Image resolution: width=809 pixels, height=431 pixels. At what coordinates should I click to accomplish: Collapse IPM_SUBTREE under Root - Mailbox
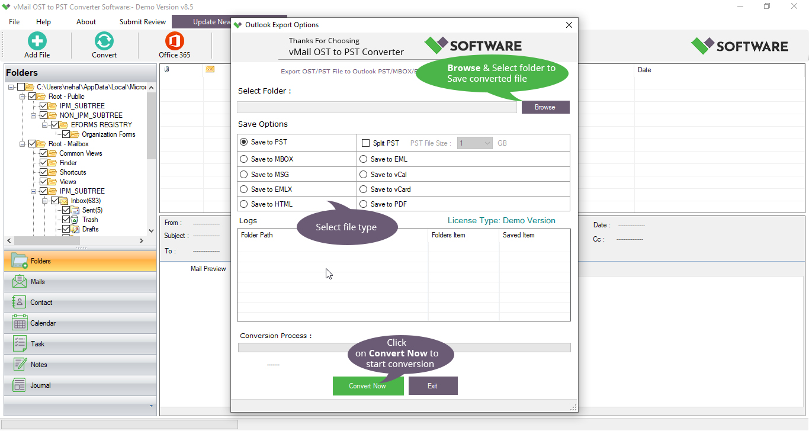point(34,191)
